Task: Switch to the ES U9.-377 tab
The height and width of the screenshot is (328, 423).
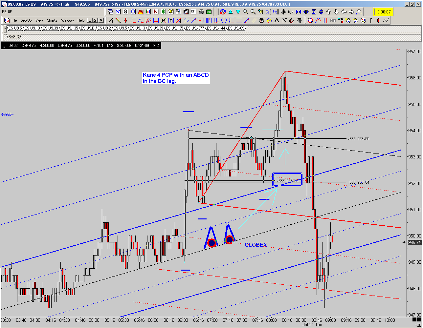Action: 196,28
